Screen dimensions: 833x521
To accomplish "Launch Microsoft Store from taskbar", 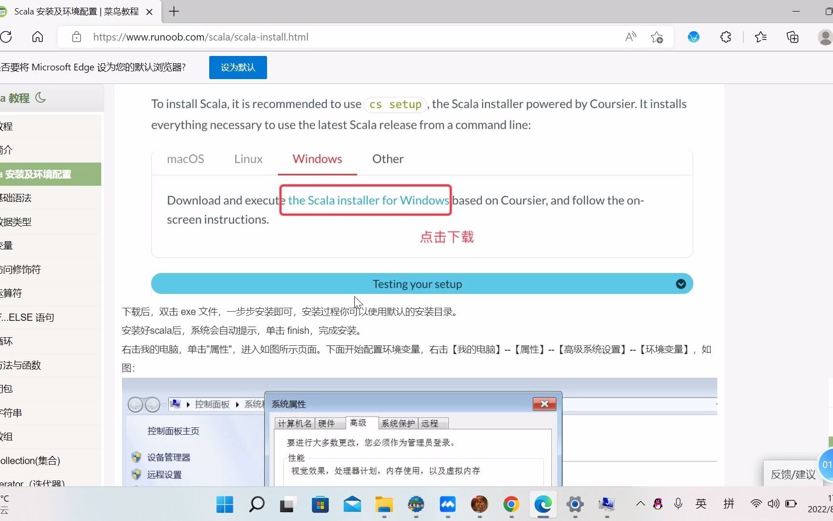I will click(320, 505).
